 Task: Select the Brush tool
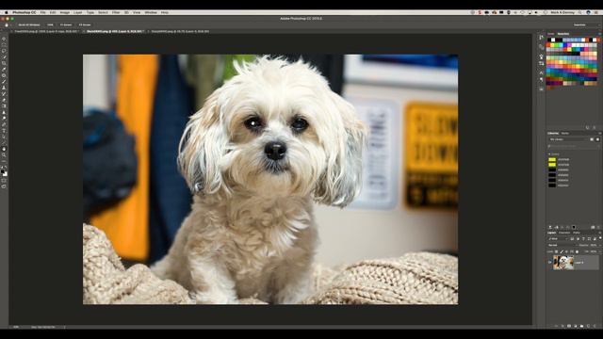tap(4, 82)
